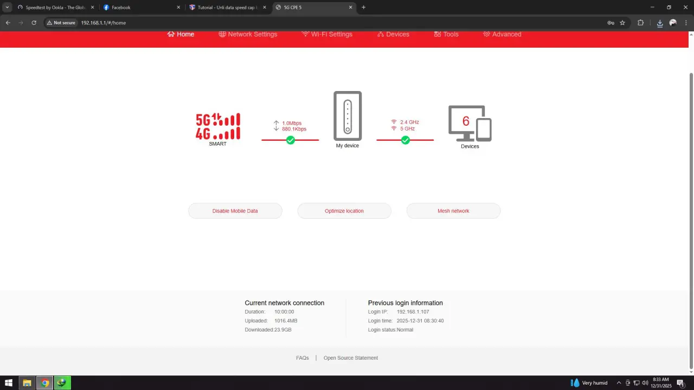Go back in browser history
The height and width of the screenshot is (390, 694).
8,23
